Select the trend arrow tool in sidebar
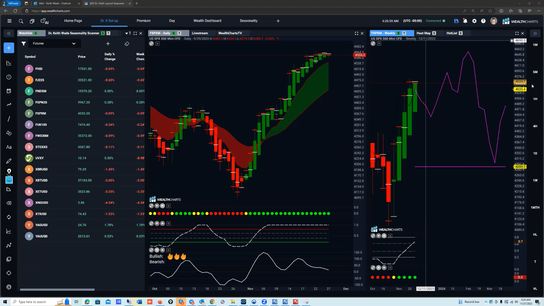Screen dimensions: 544x306 pos(9,105)
